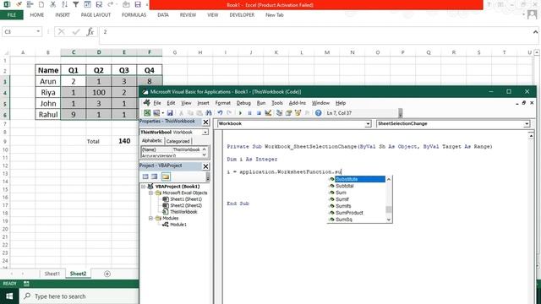Close the Properties panel
Viewport: 541px width, 304px height.
pos(205,122)
